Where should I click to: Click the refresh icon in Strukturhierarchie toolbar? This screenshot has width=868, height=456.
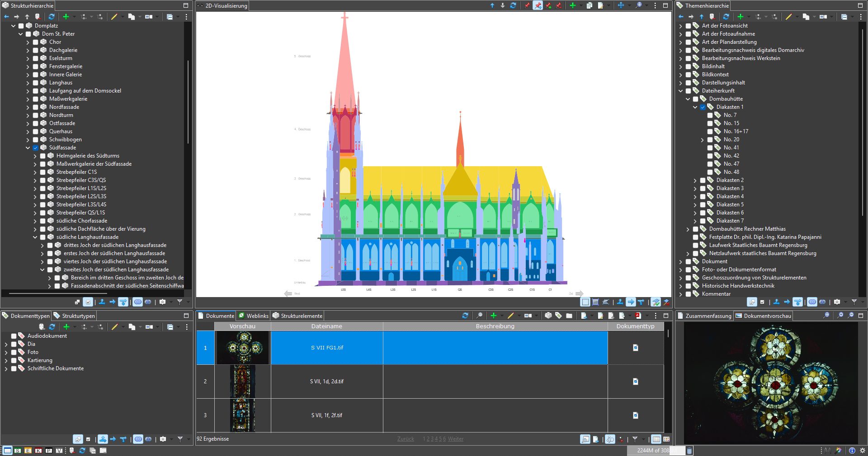(x=52, y=17)
